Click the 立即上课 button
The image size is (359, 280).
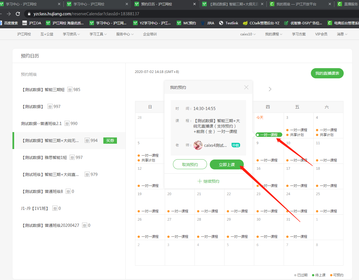coord(226,165)
